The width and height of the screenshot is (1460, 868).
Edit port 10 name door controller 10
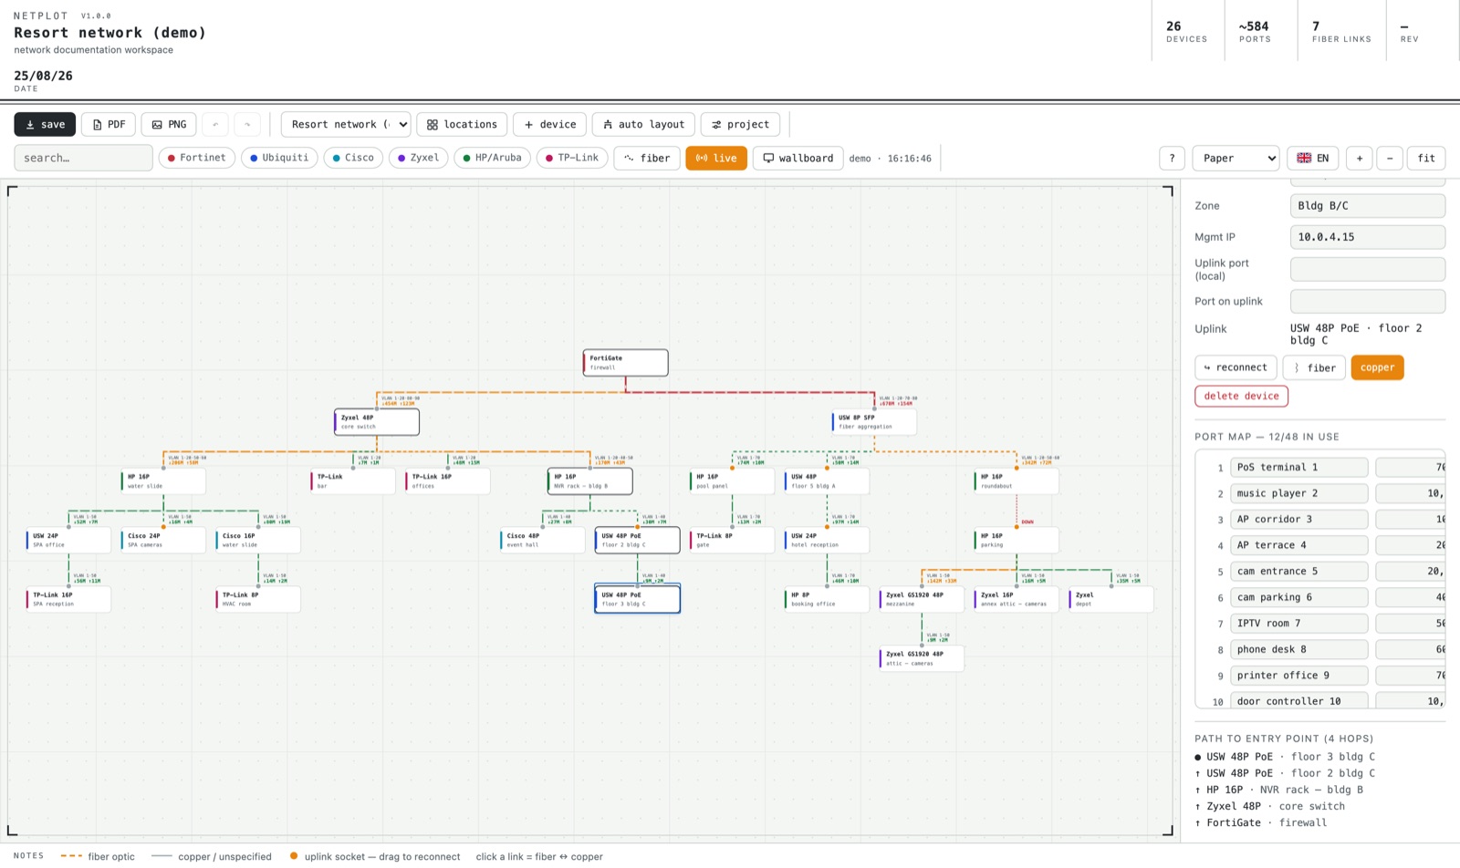(x=1299, y=700)
